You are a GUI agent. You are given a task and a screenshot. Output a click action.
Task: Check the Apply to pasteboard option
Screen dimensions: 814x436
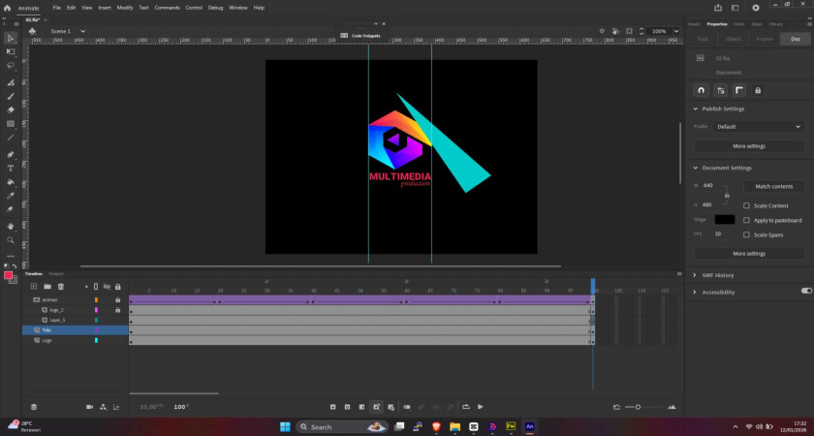click(746, 220)
